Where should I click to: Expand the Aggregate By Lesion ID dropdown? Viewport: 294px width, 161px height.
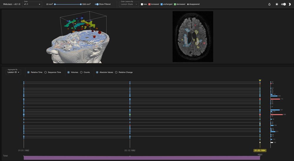coord(14,72)
